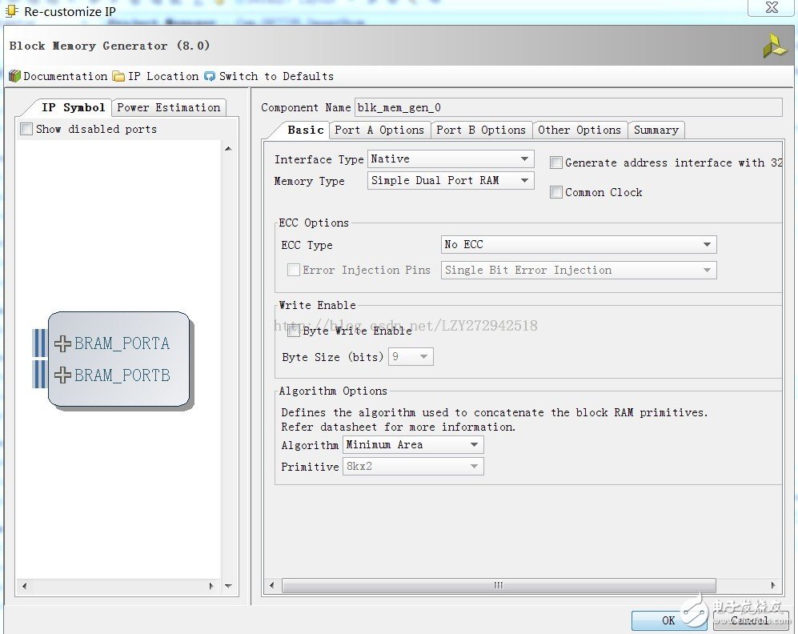Open the Interface Type dropdown
This screenshot has width=798, height=634.
click(451, 159)
